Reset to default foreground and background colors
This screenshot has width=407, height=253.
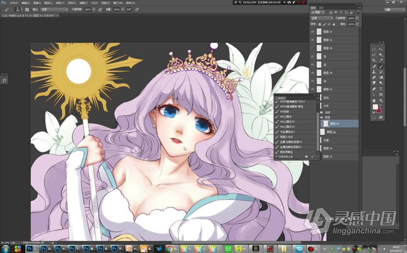374,112
